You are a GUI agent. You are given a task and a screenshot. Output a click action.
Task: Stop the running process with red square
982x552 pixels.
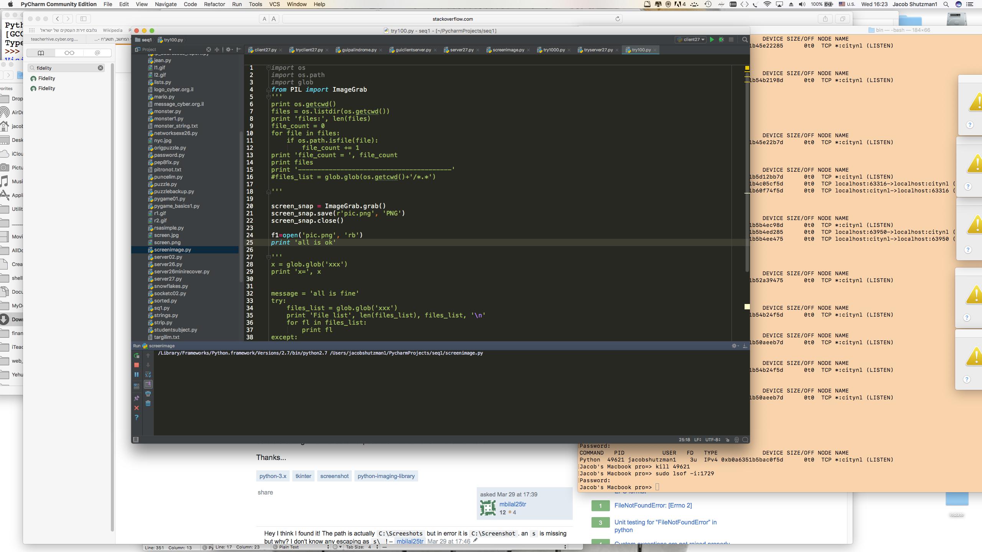[136, 365]
